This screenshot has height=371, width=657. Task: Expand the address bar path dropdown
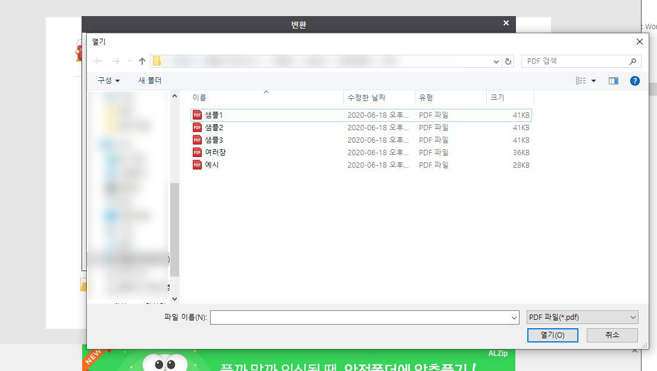(x=496, y=62)
